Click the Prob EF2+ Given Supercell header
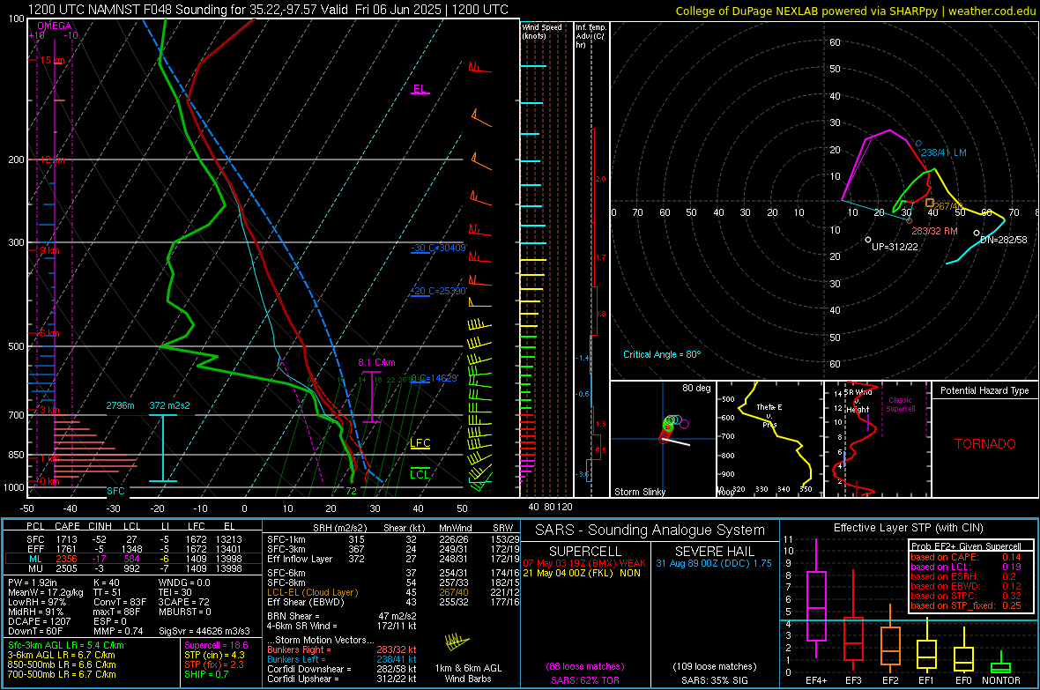This screenshot has height=690, width=1040. (x=966, y=546)
